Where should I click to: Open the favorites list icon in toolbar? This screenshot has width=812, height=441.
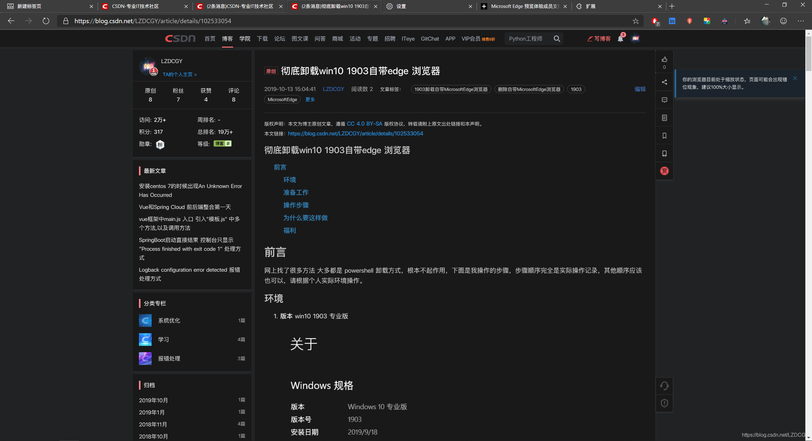click(x=747, y=21)
